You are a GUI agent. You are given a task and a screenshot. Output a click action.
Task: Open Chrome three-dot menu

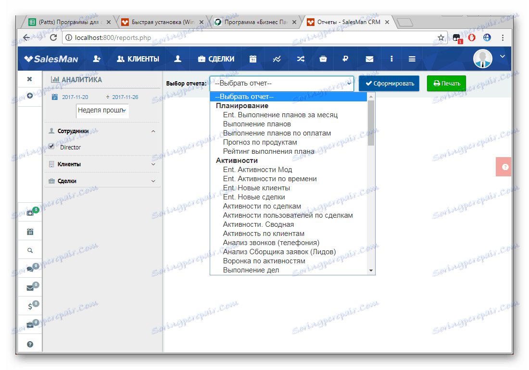(x=503, y=38)
